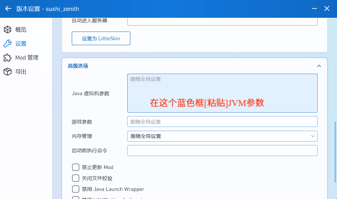337x199 pixels.
Task: Close the 版本设置 window
Action: 327,9
